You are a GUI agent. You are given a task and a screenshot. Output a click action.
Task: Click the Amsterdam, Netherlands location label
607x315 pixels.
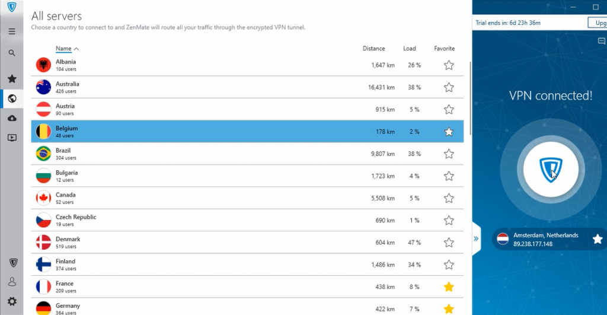coord(546,235)
